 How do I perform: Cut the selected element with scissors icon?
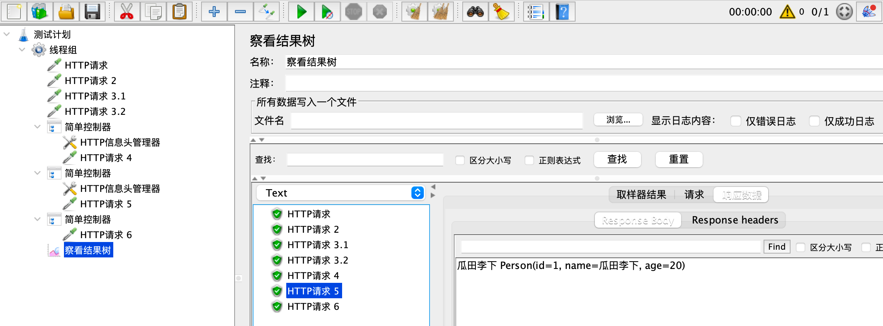(x=127, y=12)
